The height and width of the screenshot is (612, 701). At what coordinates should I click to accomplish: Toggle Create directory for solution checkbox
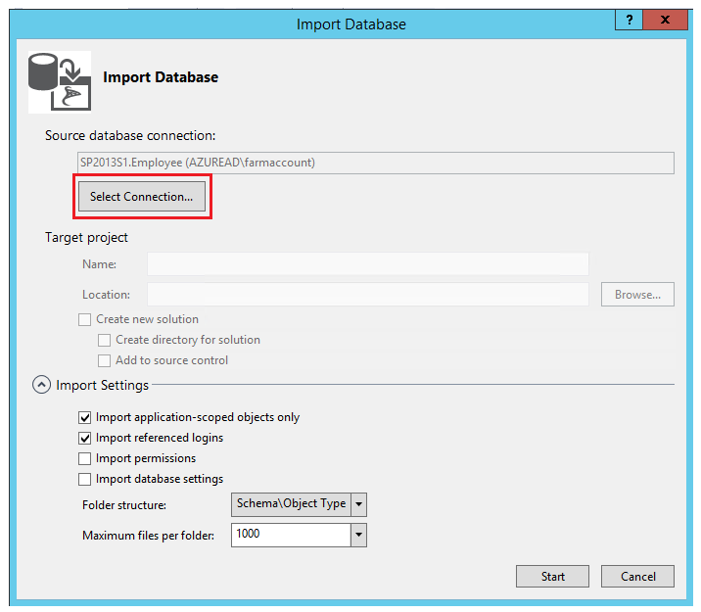pos(104,340)
